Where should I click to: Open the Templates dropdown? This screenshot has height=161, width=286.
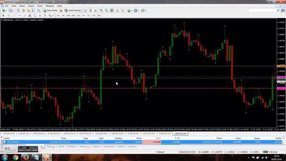[143, 11]
